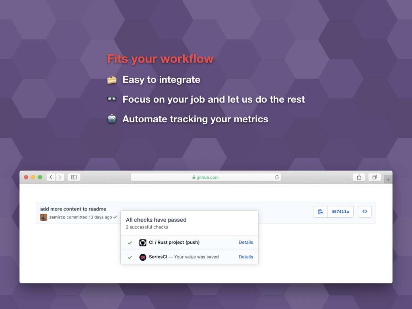
Task: Minimize Safari with the yellow button
Action: 33,177
